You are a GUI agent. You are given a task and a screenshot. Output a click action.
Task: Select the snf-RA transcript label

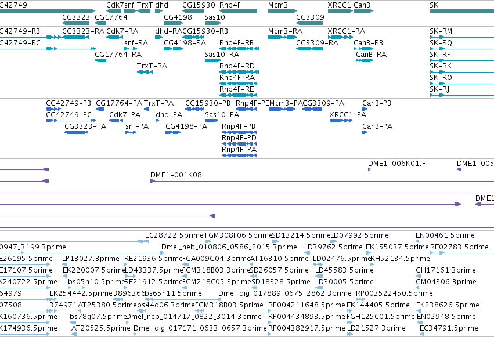[x=136, y=43]
